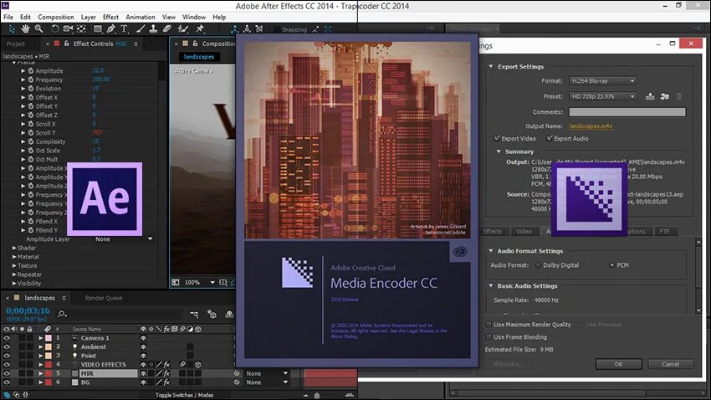Expand the Amplitude property
The image size is (711, 400).
pos(23,71)
